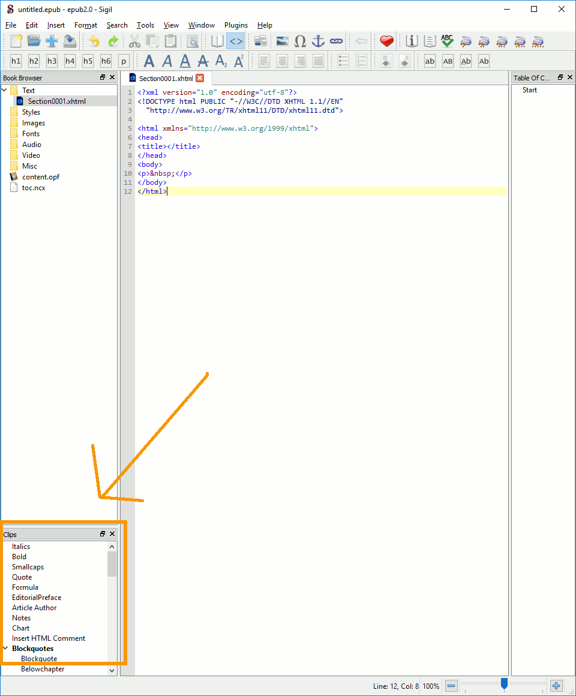Viewport: 576px width, 696px height.
Task: Click the scissors Cut icon
Action: pyautogui.click(x=134, y=41)
